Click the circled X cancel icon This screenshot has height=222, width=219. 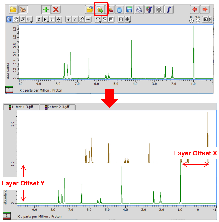pyautogui.click(x=159, y=10)
